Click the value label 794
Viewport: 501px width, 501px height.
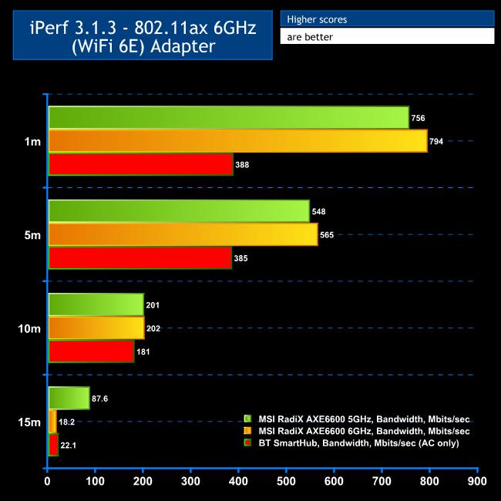pyautogui.click(x=436, y=142)
